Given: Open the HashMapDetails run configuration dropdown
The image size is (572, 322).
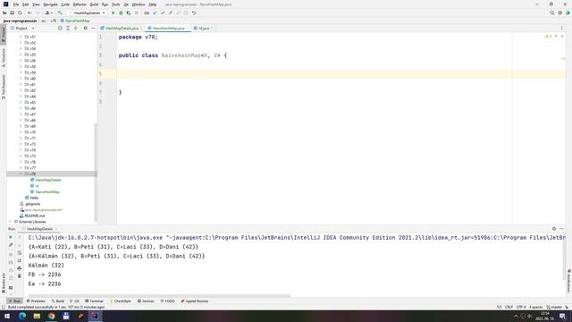Looking at the screenshot, I should [x=88, y=13].
